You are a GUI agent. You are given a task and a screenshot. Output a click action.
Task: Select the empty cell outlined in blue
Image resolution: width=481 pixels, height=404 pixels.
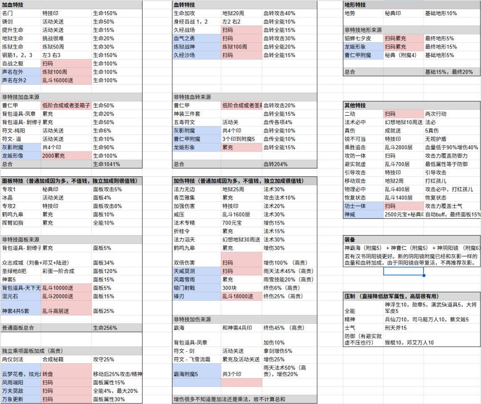pos(404,271)
